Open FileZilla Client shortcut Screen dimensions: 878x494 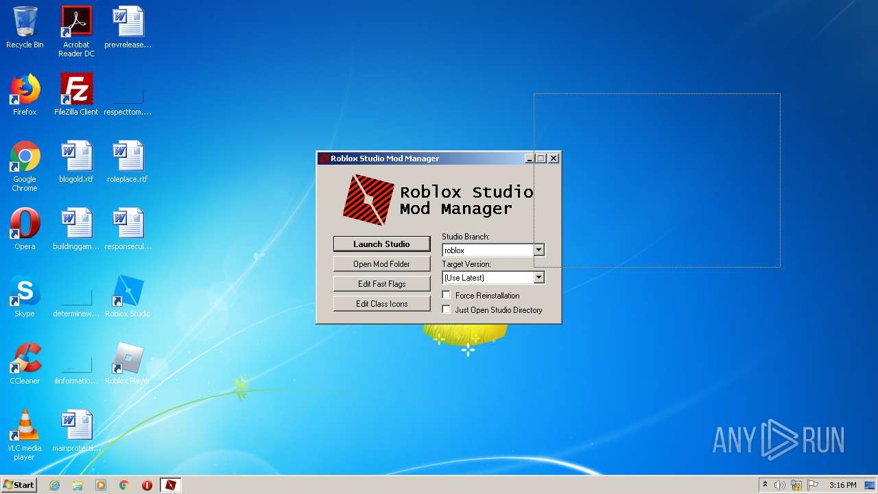(x=76, y=95)
